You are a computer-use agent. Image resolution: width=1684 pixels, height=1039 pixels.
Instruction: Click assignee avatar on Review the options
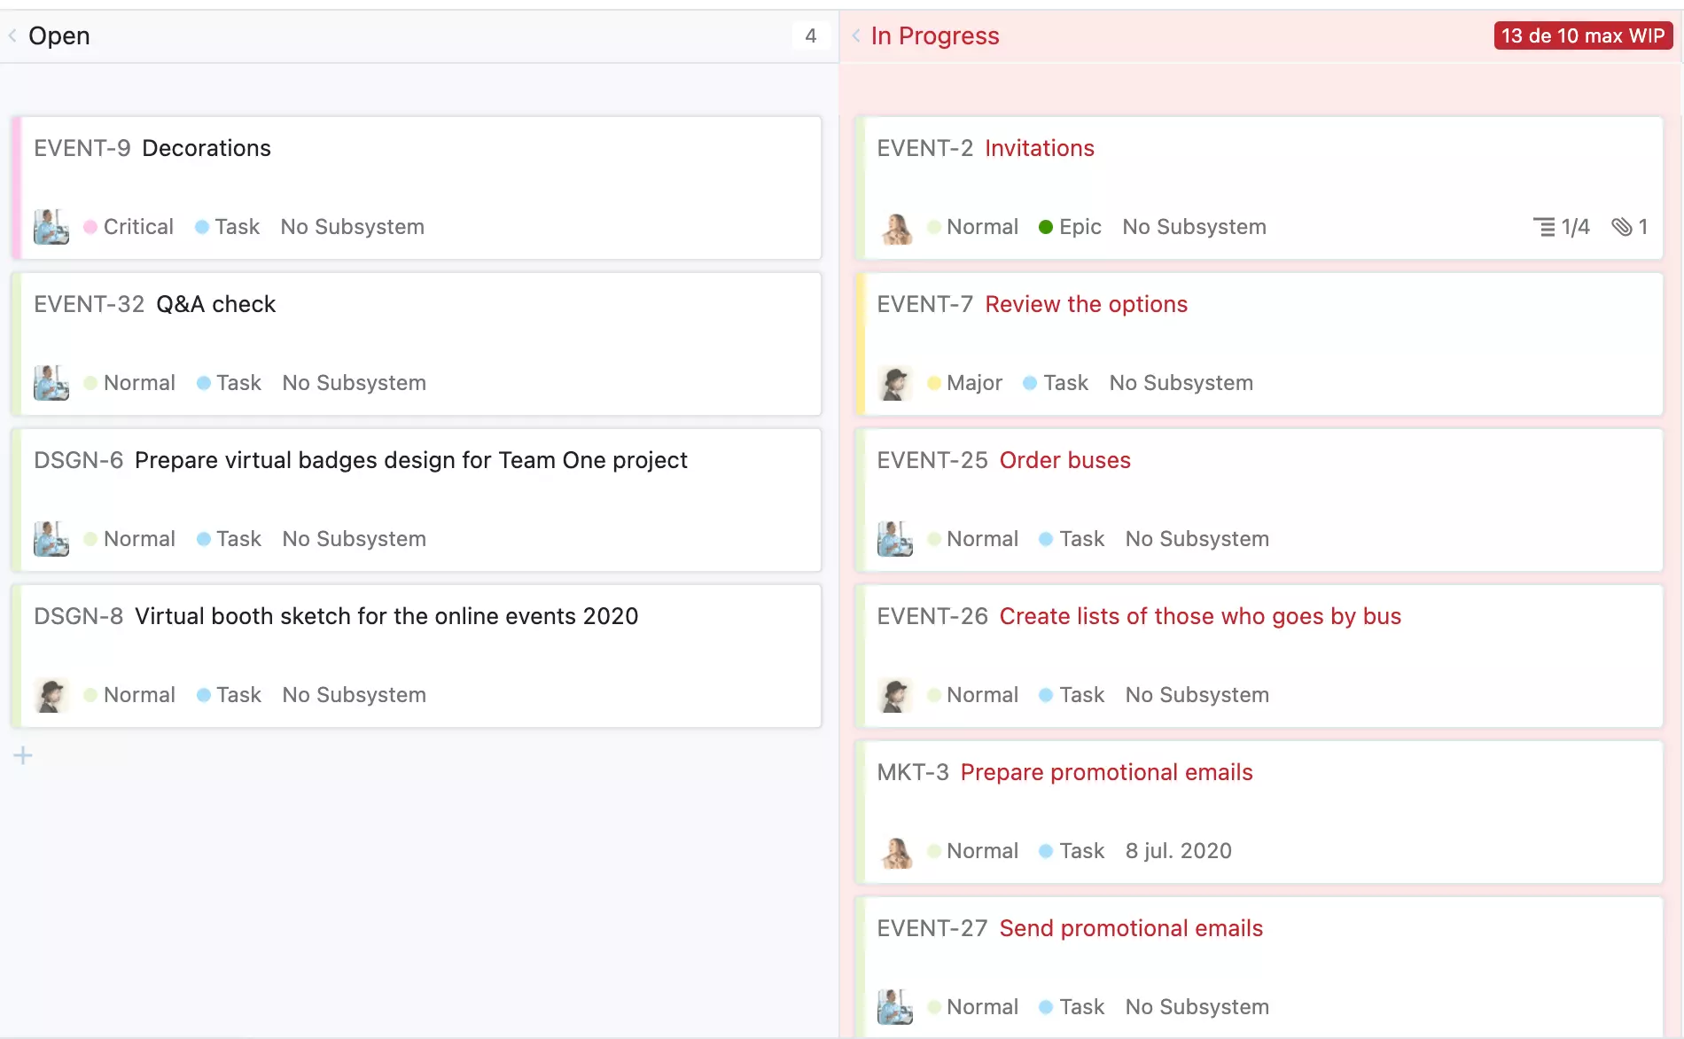(x=895, y=383)
